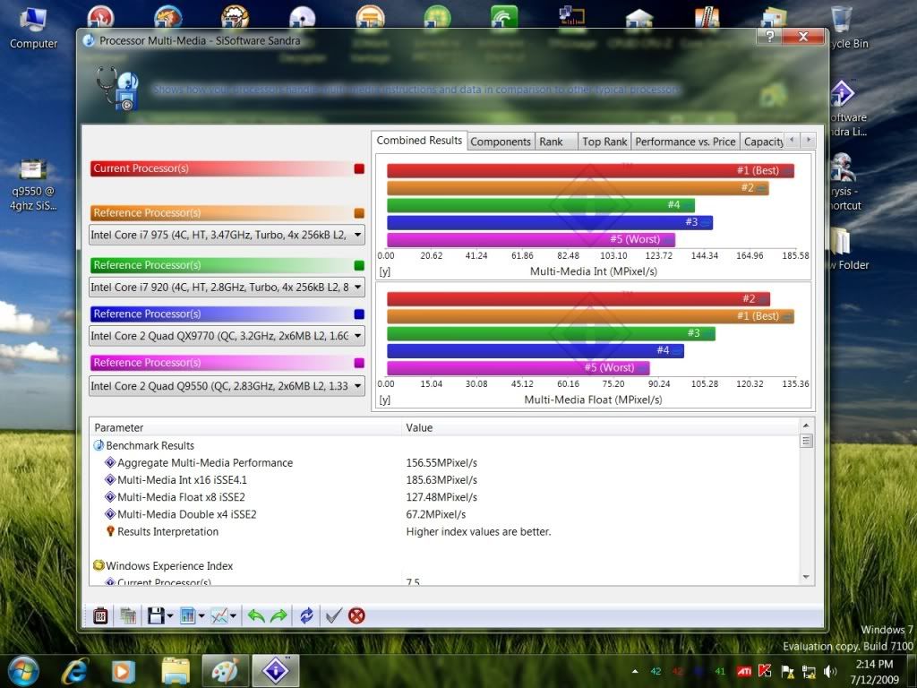Open Windows Explorer folder on the taskbar

176,671
